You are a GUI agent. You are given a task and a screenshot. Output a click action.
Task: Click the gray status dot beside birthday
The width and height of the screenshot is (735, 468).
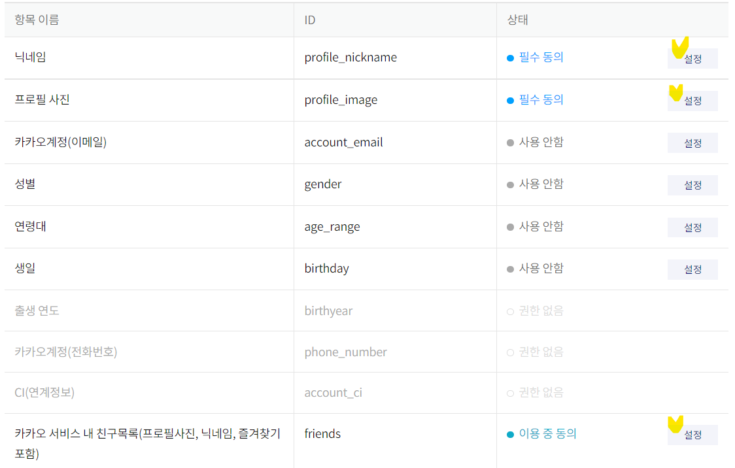point(510,269)
